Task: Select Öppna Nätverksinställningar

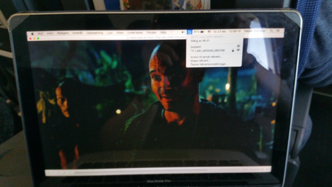Action: (208, 64)
